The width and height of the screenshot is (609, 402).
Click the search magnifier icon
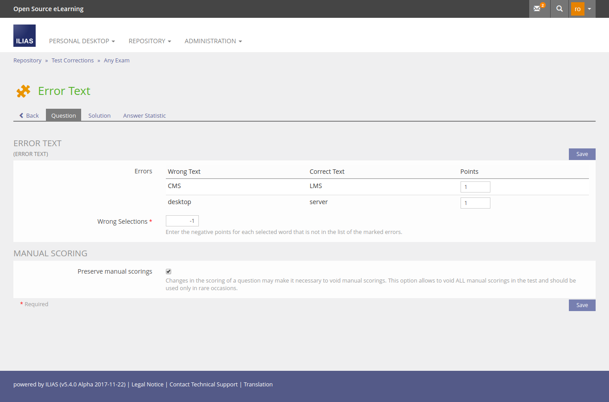[x=560, y=8]
